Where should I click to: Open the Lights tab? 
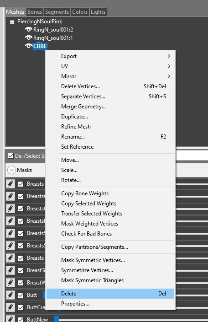(x=98, y=12)
